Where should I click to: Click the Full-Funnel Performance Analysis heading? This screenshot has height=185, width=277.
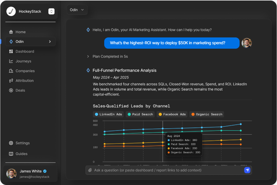point(125,70)
